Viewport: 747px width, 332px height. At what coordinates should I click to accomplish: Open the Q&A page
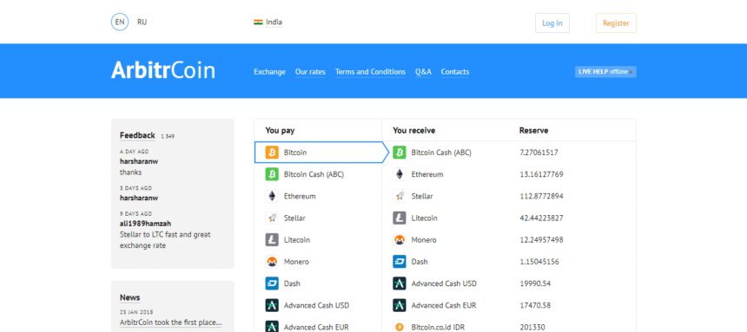coord(423,72)
